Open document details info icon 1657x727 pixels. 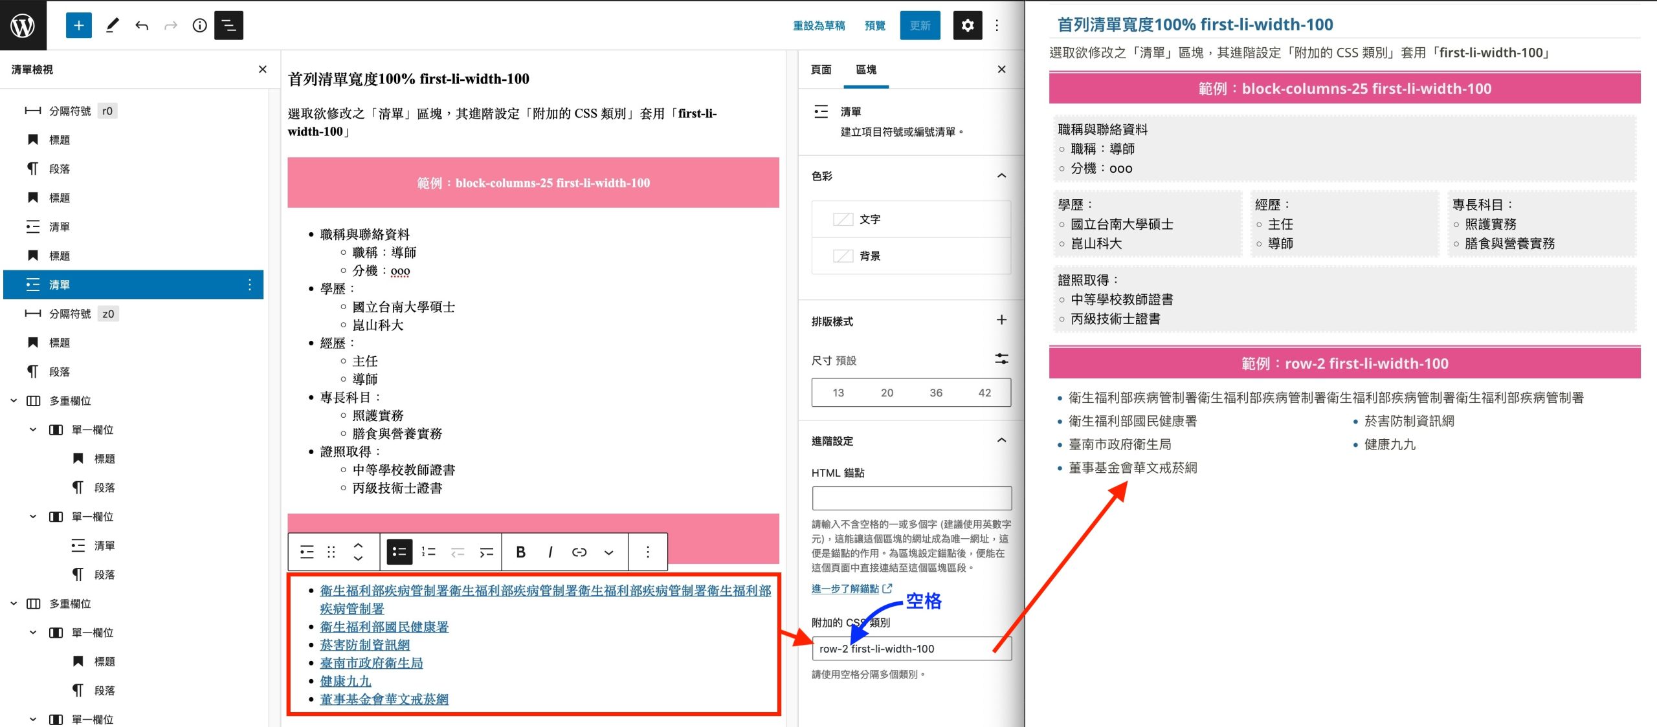pyautogui.click(x=199, y=25)
